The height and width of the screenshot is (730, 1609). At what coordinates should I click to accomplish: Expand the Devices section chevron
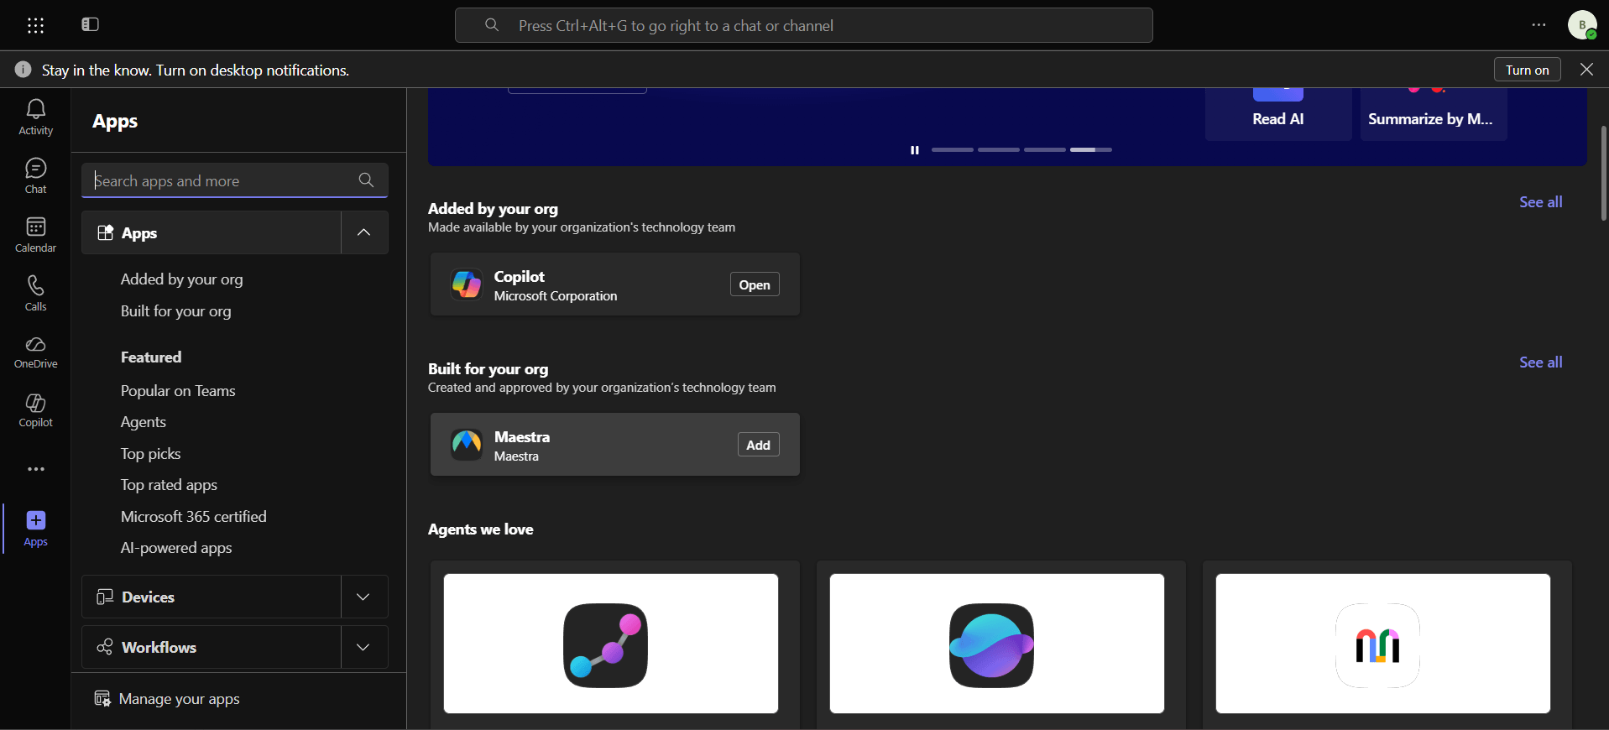point(363,597)
